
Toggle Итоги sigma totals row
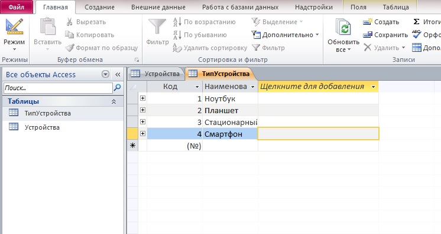tap(426, 22)
